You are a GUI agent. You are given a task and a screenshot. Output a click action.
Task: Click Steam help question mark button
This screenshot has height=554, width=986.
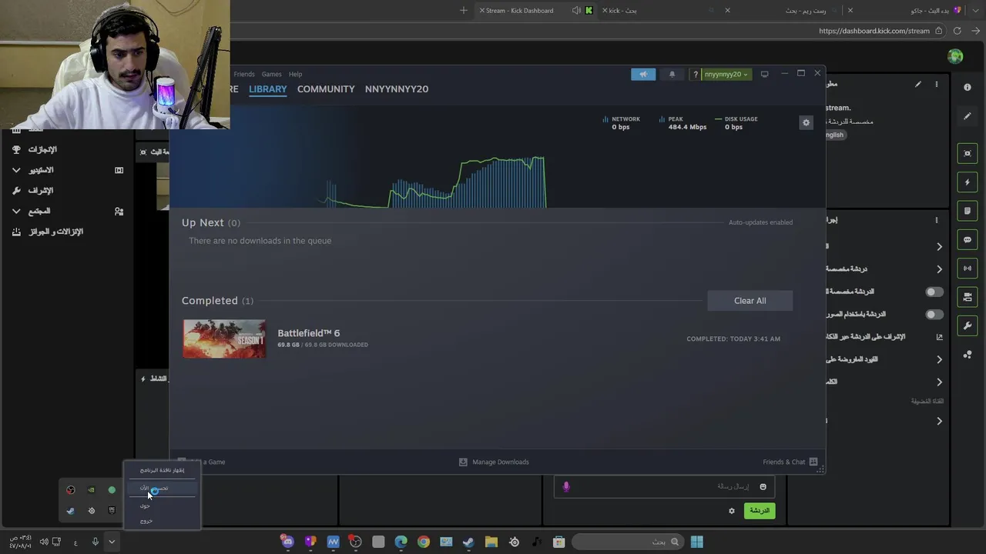(x=696, y=74)
